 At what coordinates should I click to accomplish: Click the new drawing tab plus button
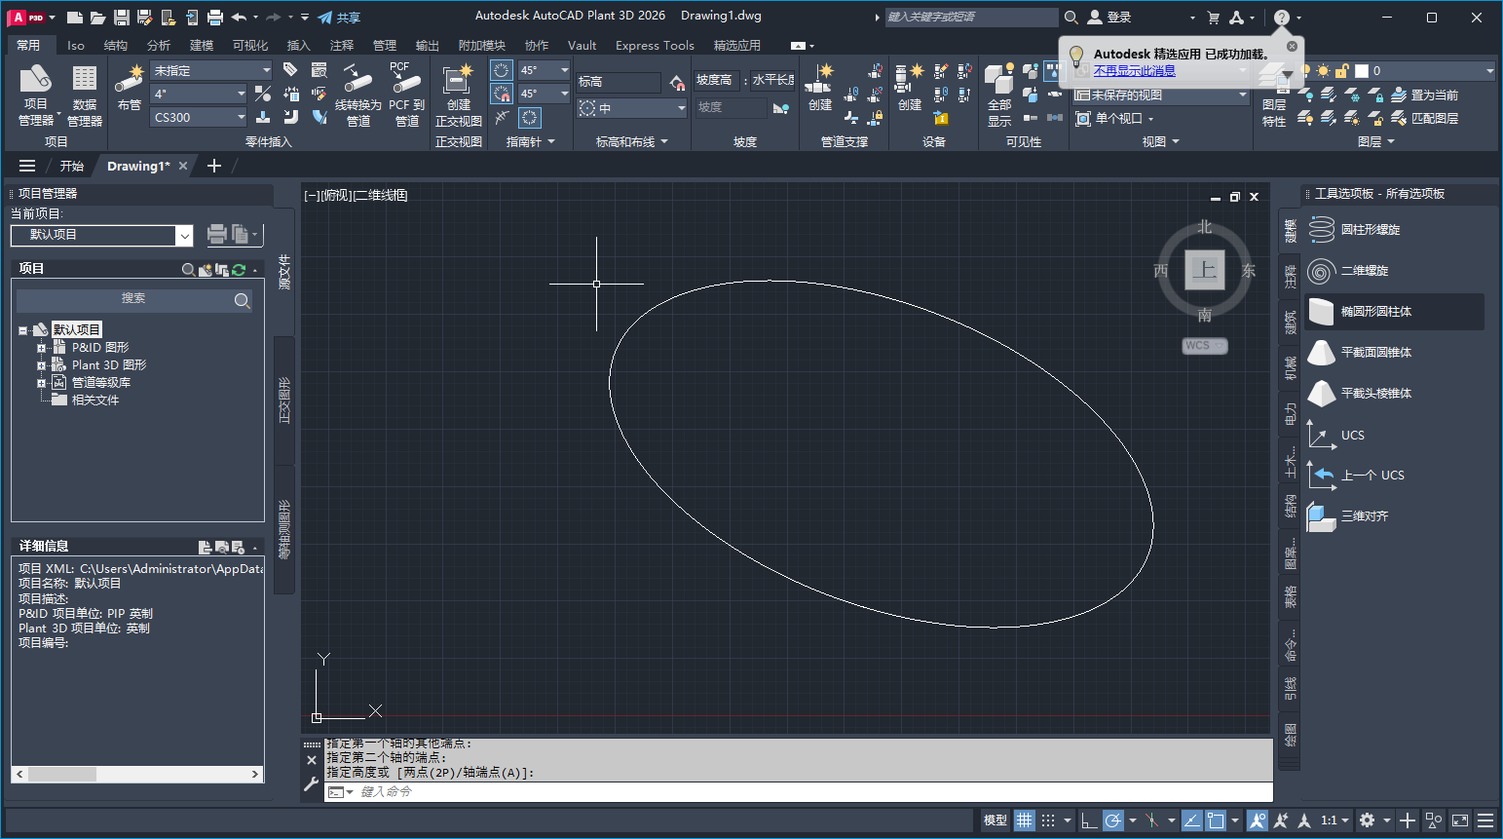tap(214, 166)
